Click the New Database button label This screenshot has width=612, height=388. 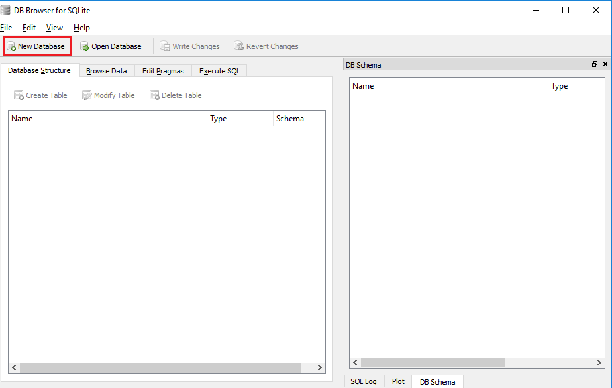[41, 46]
